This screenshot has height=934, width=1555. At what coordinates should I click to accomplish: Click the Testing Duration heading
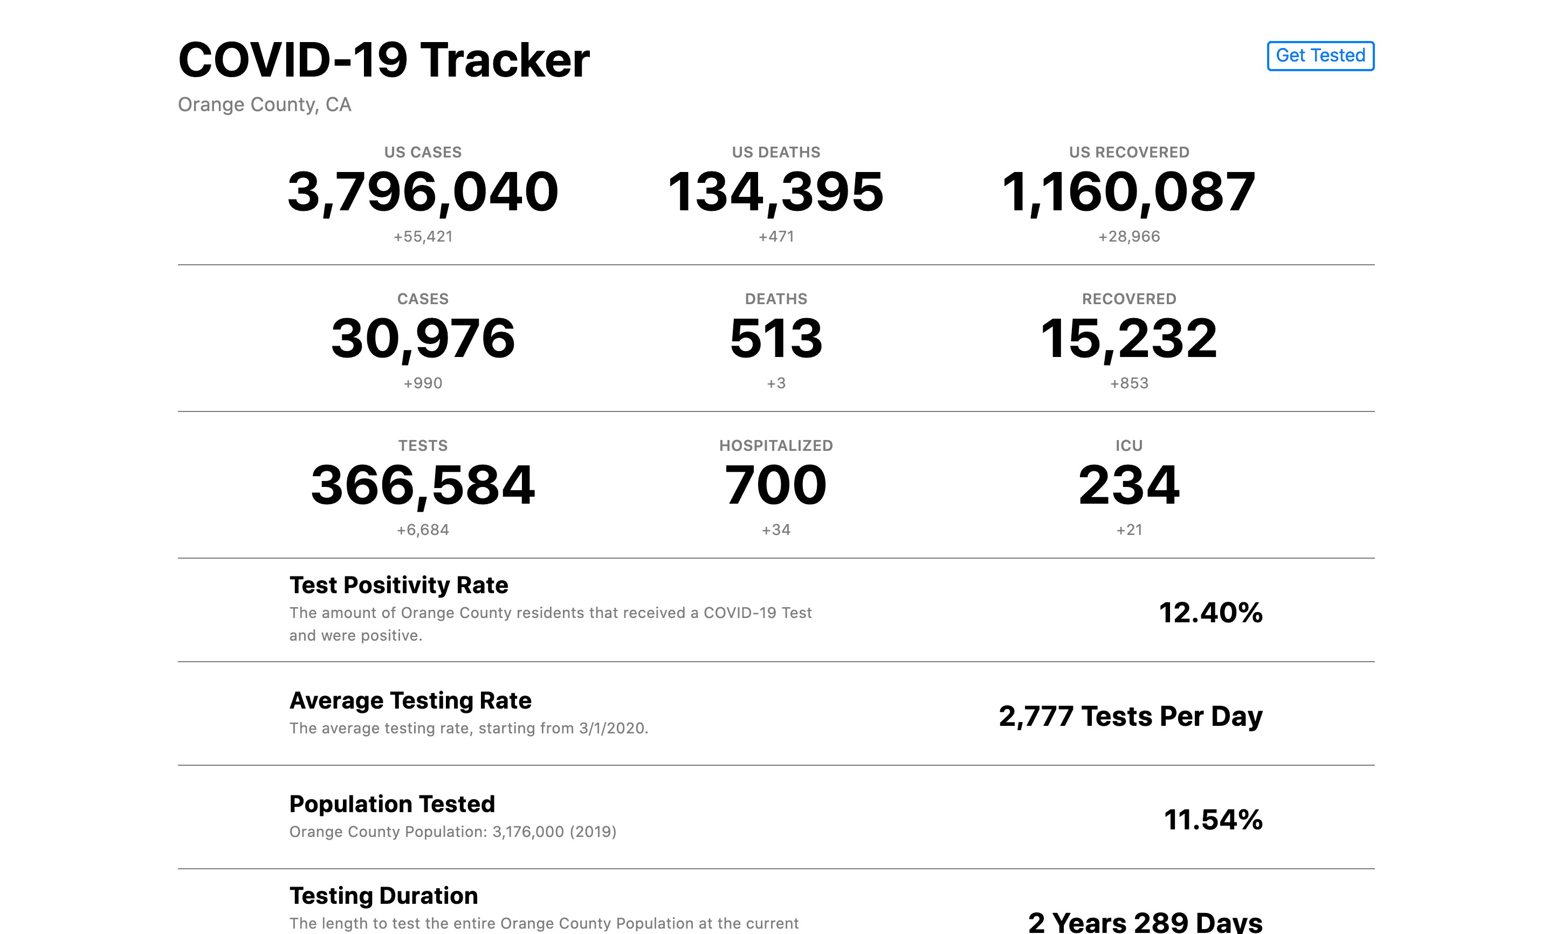coord(383,896)
